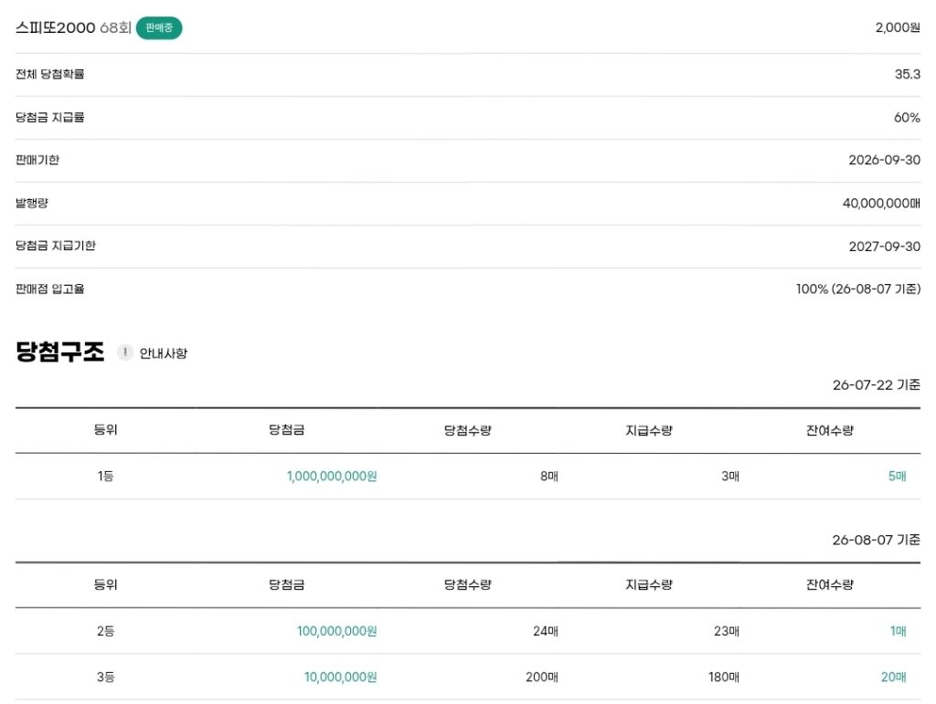Viewport: 936px width, 704px height.
Task: Select the 35.3 probability value
Action: tap(908, 74)
